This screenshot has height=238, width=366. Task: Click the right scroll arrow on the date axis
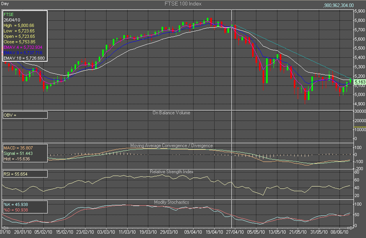click(x=350, y=228)
